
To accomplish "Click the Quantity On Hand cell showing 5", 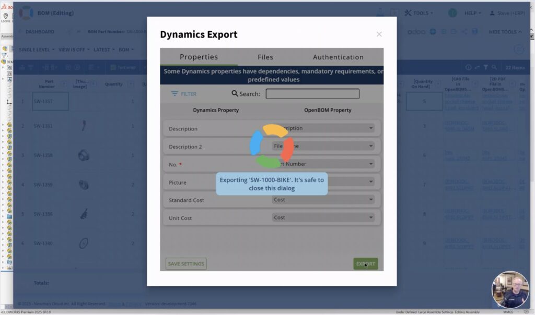I will pos(424,101).
